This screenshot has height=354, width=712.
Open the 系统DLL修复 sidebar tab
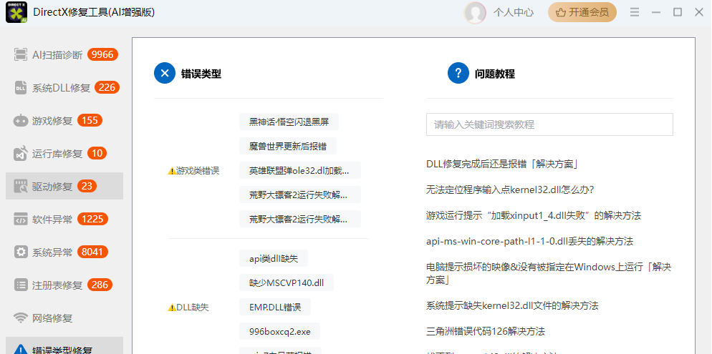click(64, 87)
